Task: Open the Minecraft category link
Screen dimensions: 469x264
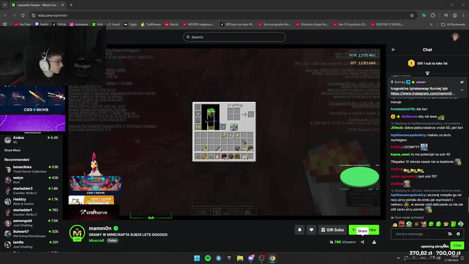Action: [x=96, y=241]
